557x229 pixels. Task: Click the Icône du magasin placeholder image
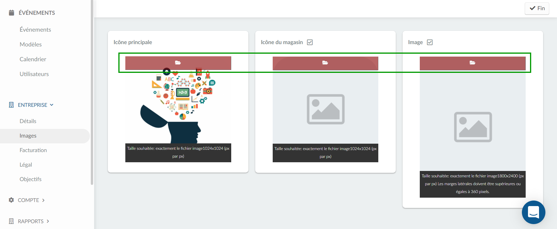tap(325, 109)
